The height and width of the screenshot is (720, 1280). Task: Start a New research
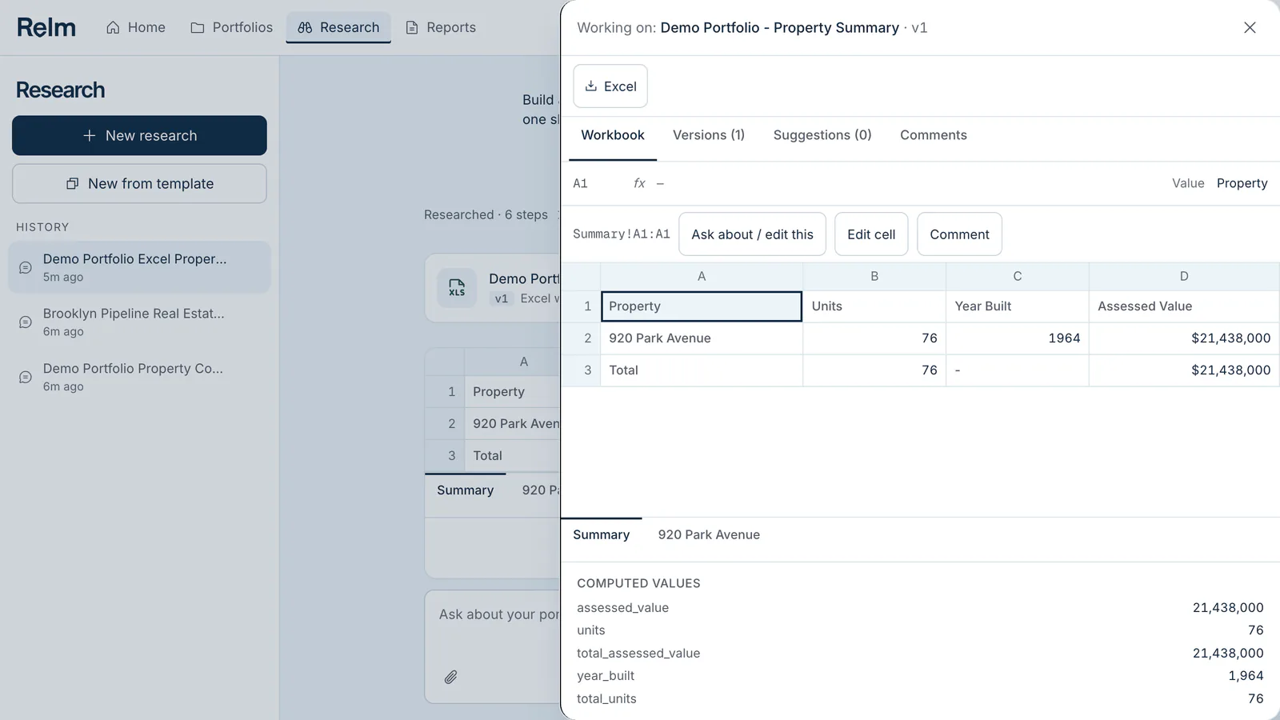pos(139,136)
